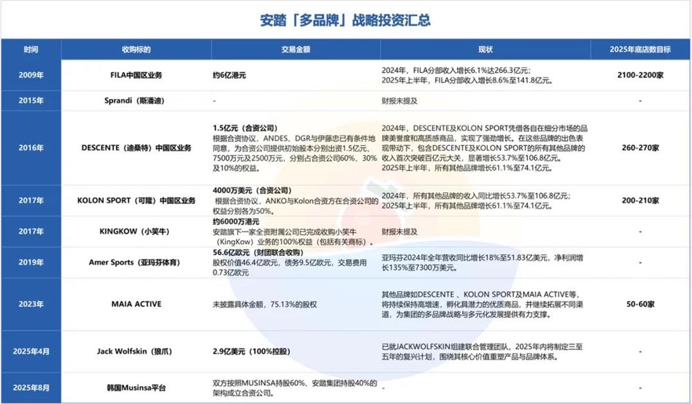Select the 2025年8月 time cell
The width and height of the screenshot is (692, 404).
pos(31,387)
